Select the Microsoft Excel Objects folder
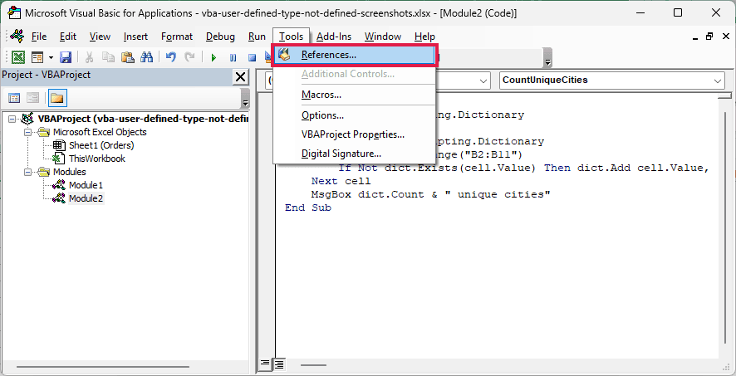736x376 pixels. pos(100,132)
